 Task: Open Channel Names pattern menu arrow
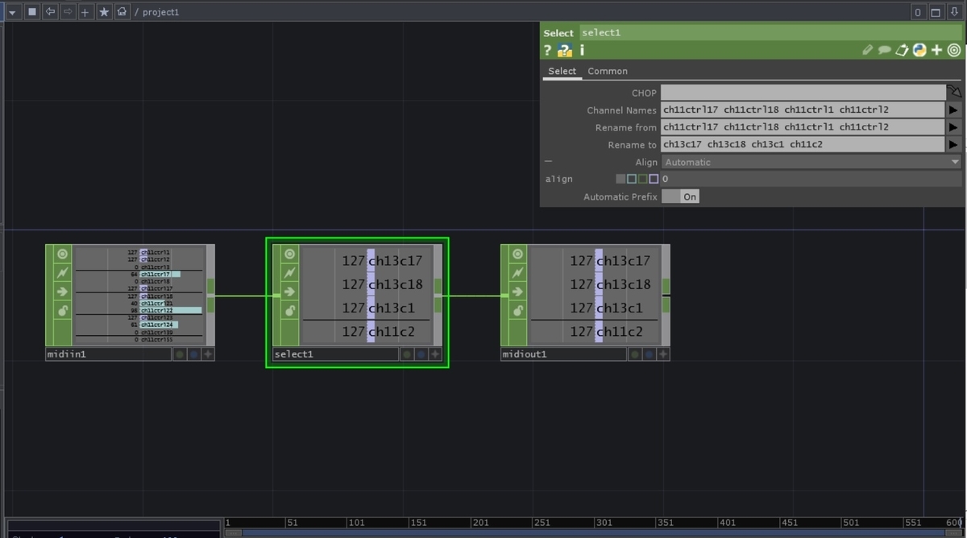(954, 110)
